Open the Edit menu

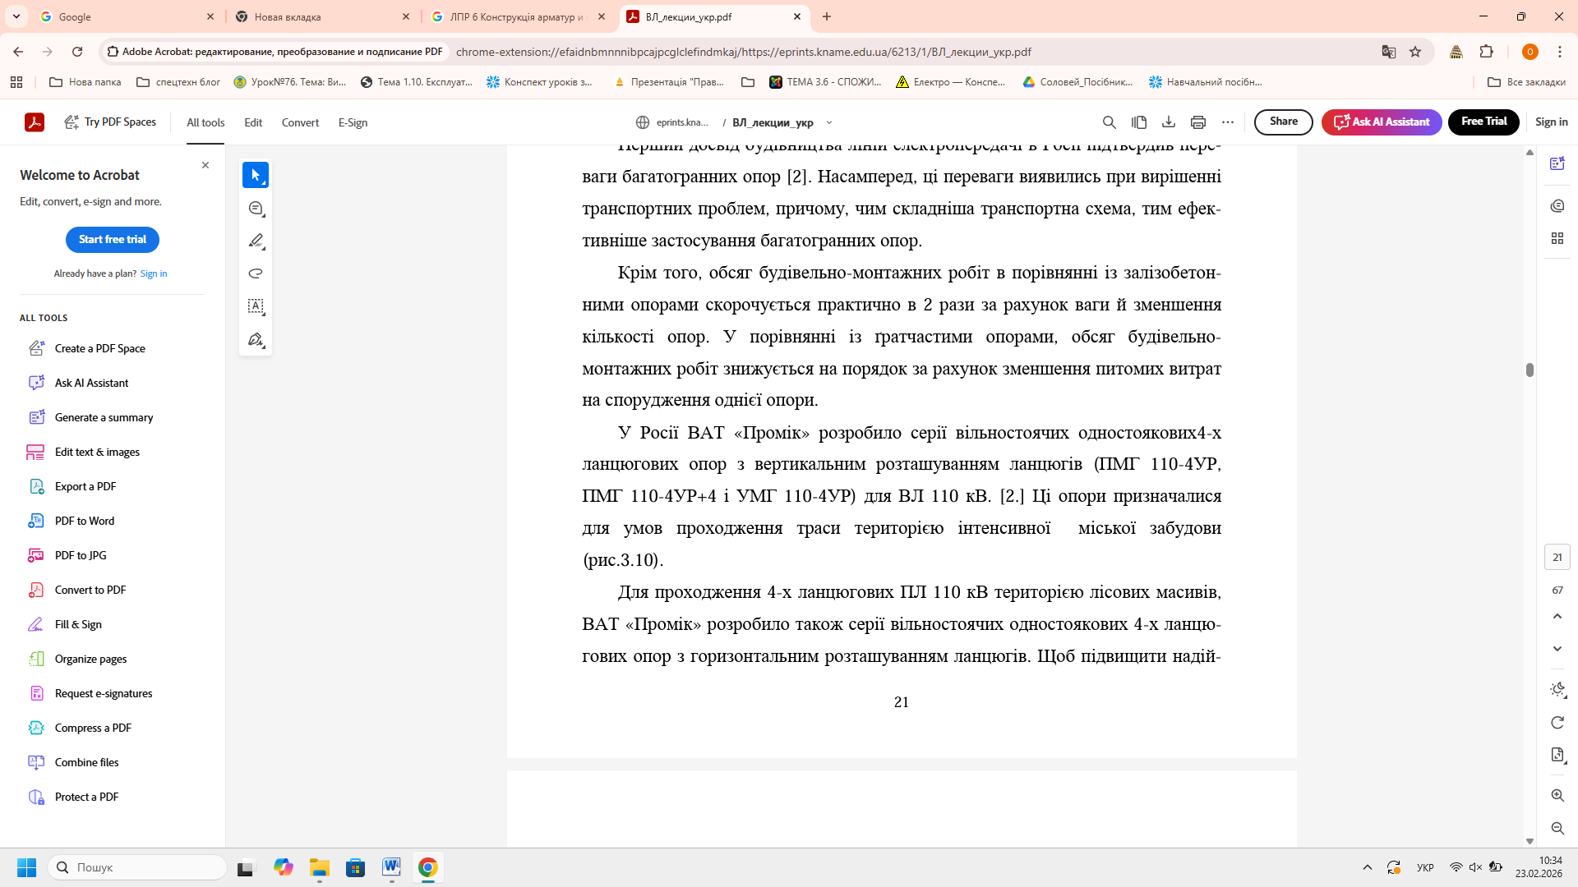[x=253, y=122]
